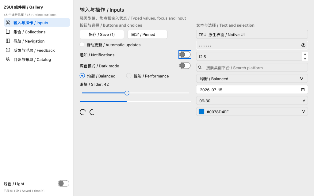The width and height of the screenshot is (314, 196).
Task: Focus the password field
Action: coord(252,45)
